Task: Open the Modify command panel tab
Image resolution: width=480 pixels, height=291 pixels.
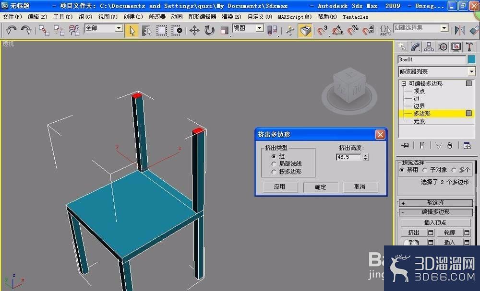Action: pos(415,47)
